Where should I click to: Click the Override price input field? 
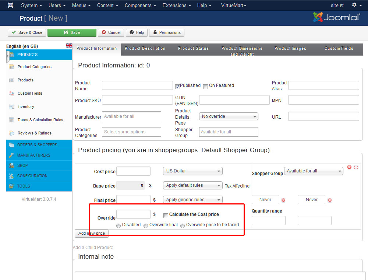[133, 214]
